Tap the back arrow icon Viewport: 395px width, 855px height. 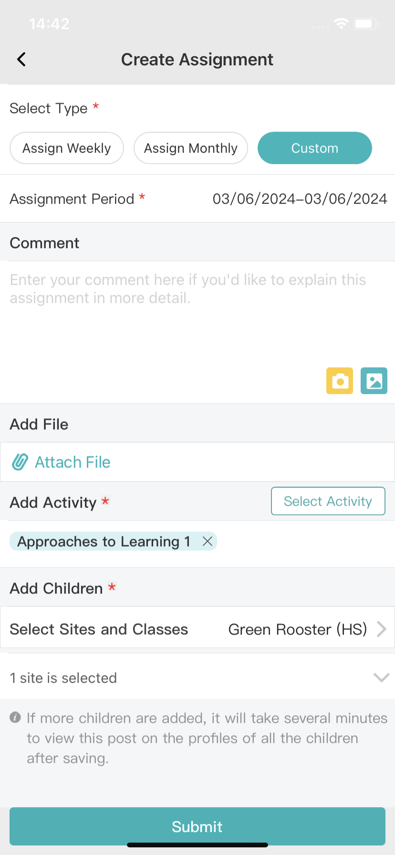click(21, 60)
